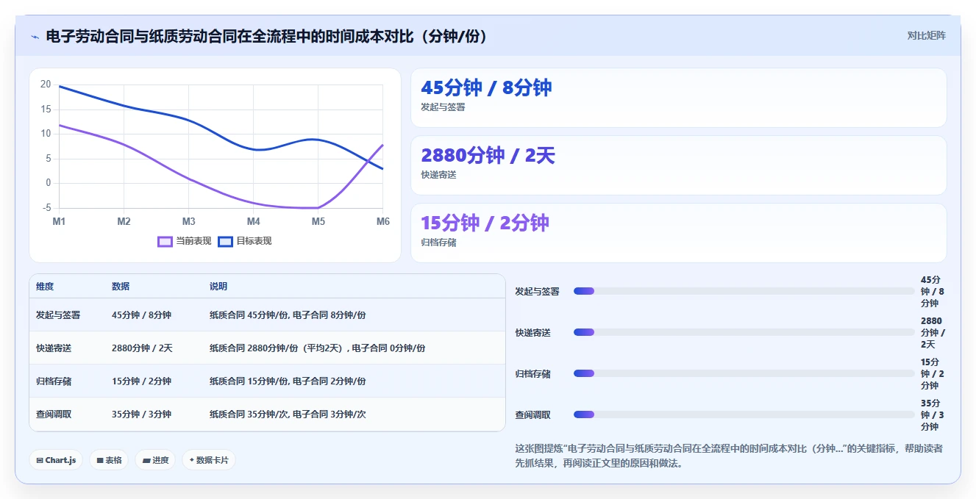Screen dimensions: 976x499
Task: Click the 表格 chip icon
Action: click(100, 460)
